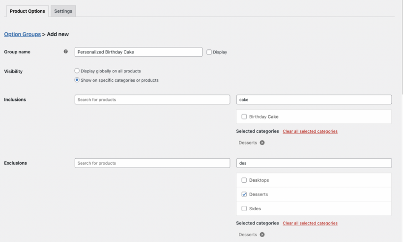Focus the Group name text field

[138, 52]
